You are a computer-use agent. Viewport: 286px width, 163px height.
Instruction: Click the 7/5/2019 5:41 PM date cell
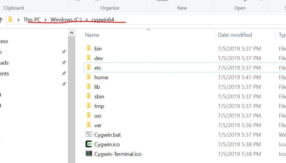(x=239, y=77)
